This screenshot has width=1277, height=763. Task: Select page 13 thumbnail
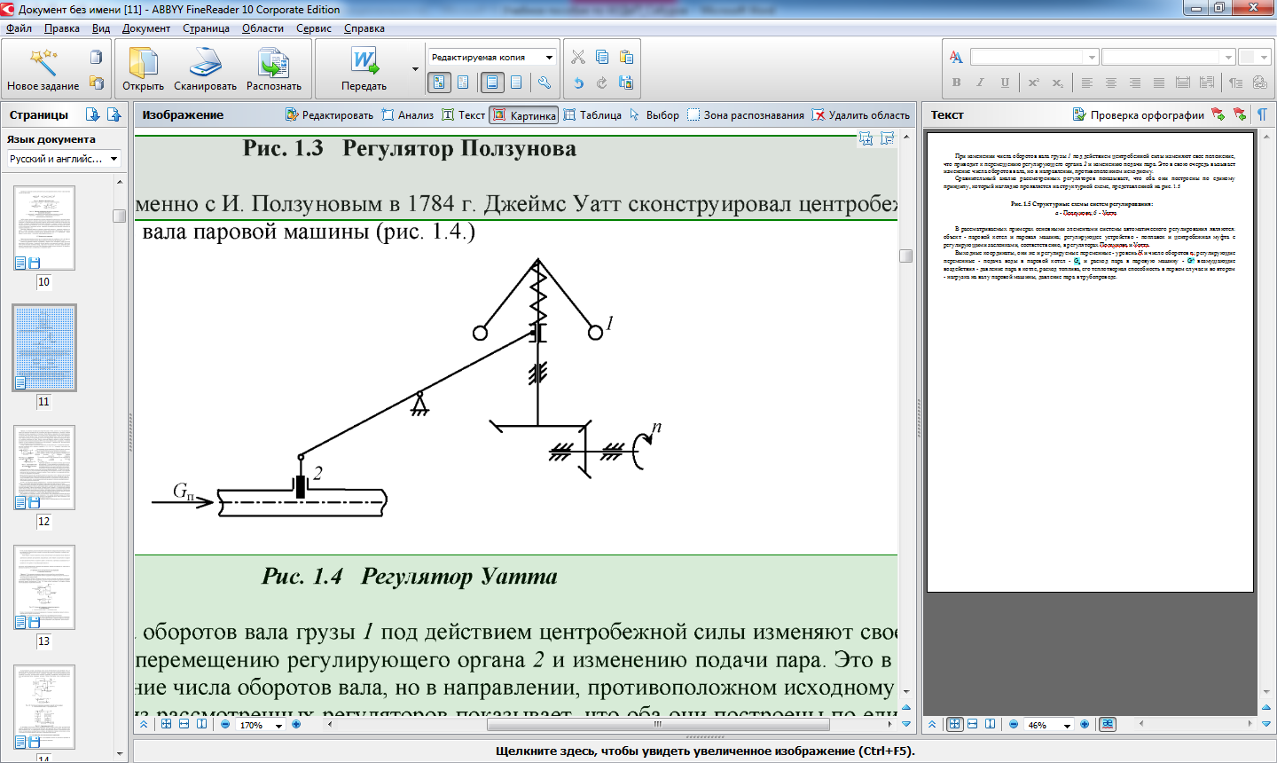pyautogui.click(x=44, y=587)
